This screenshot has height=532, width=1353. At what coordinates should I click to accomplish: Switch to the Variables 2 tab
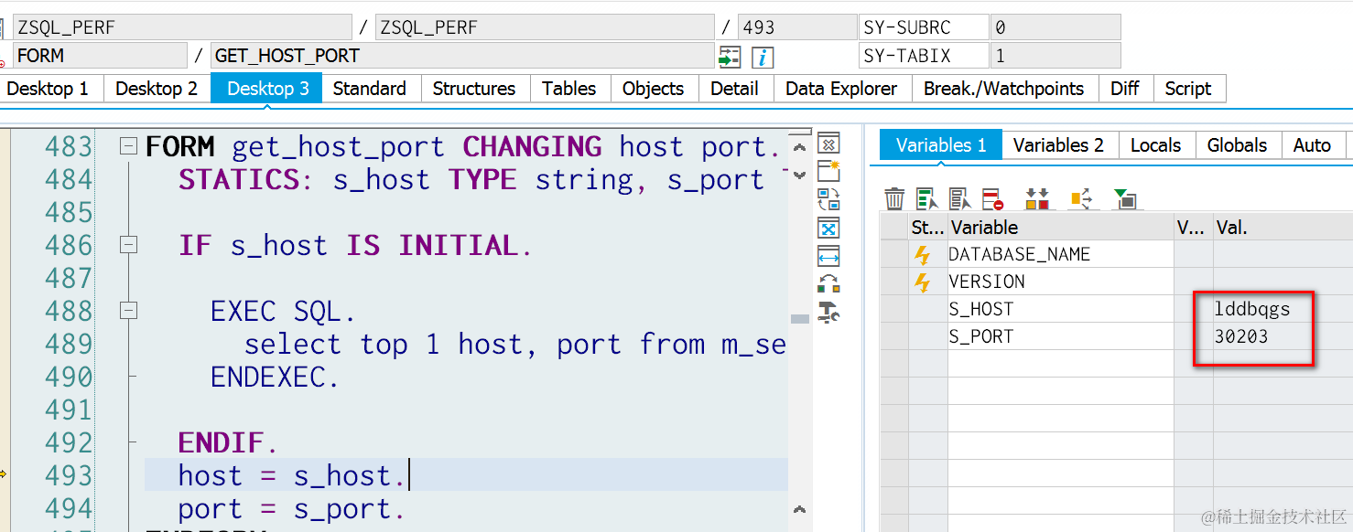coord(1058,145)
